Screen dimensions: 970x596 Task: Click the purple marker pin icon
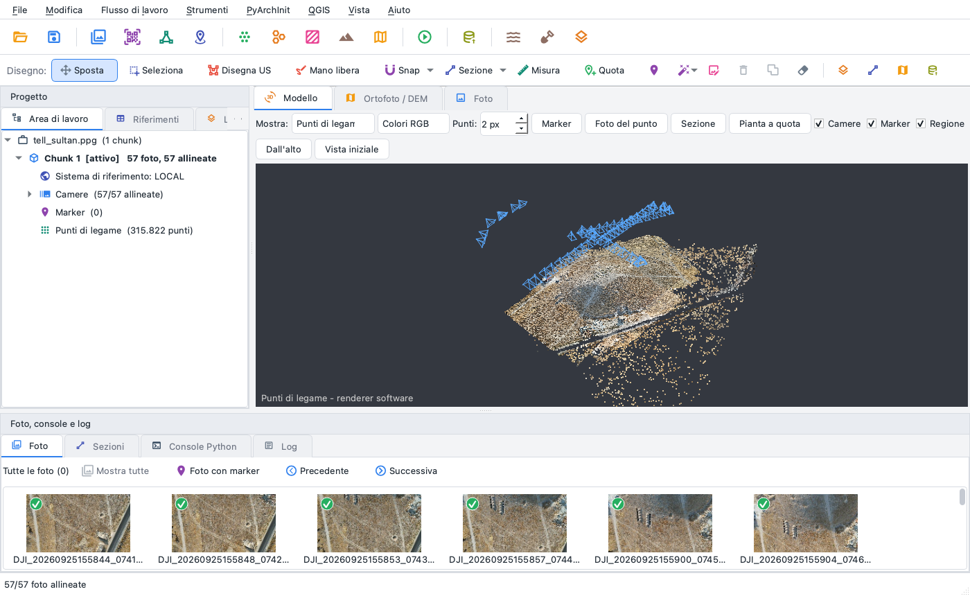point(654,70)
